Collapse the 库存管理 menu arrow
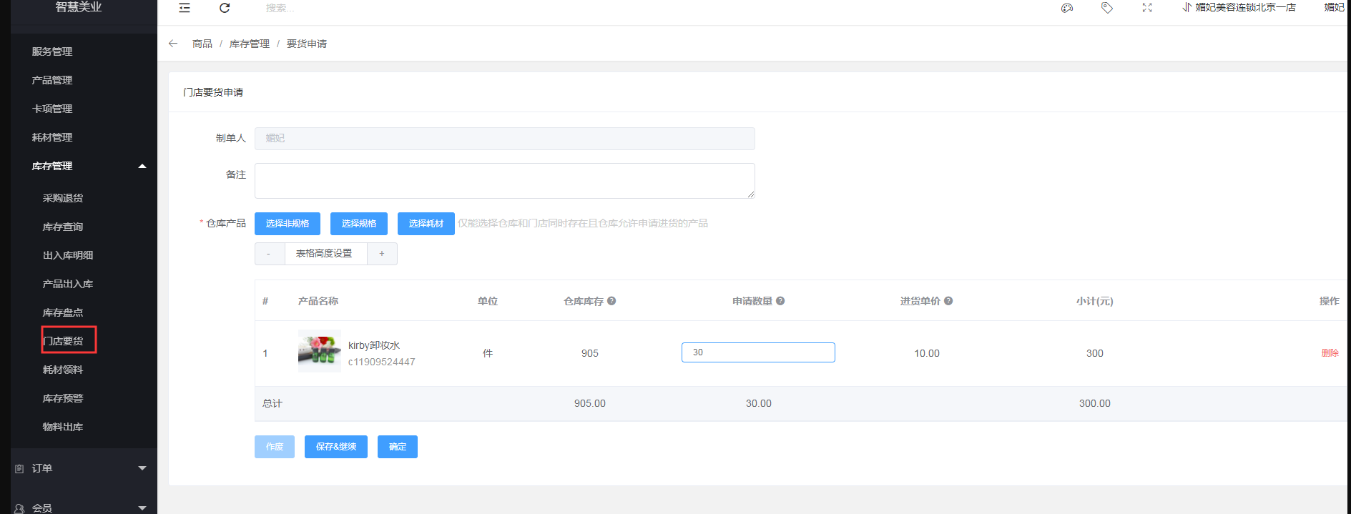 (142, 166)
